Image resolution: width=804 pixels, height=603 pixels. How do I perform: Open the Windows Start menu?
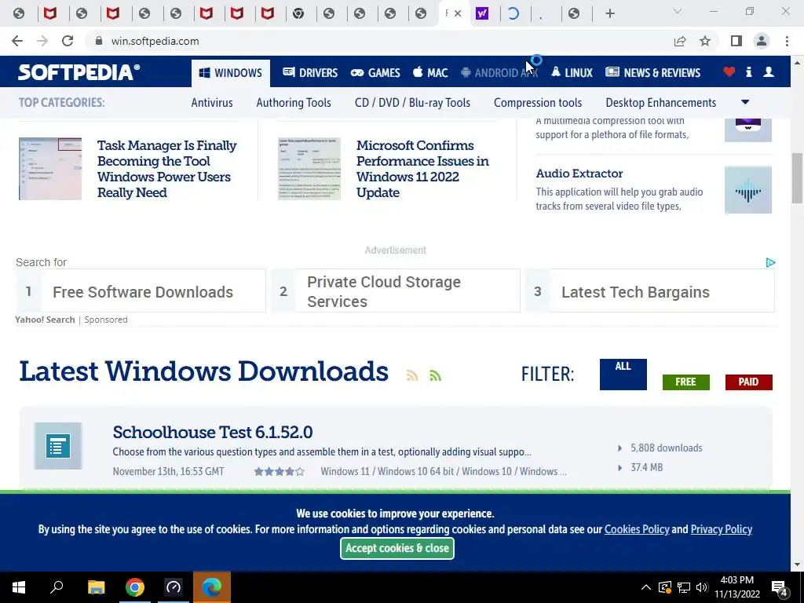pos(19,587)
